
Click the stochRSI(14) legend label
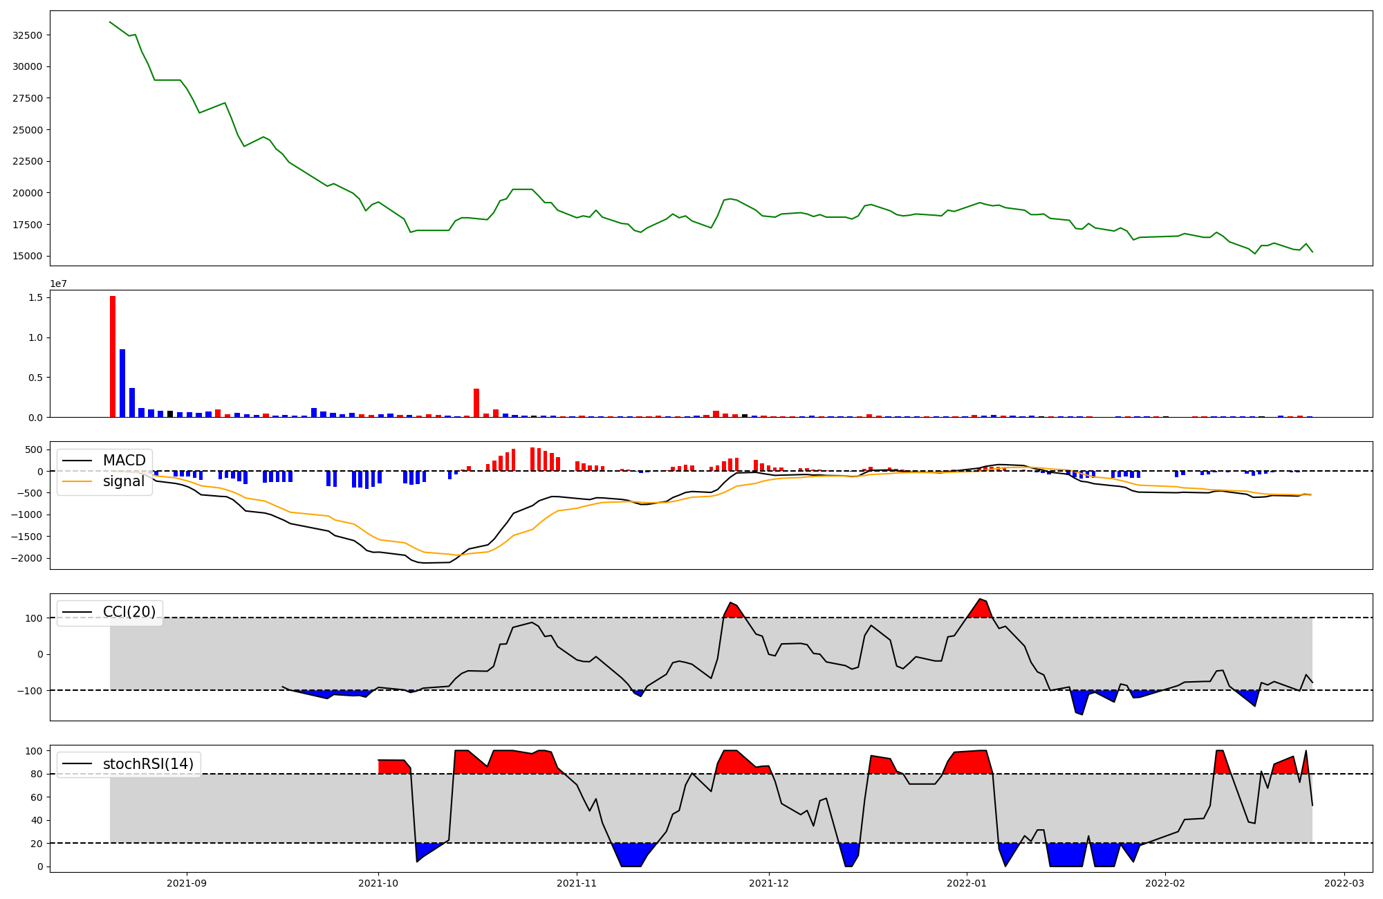coord(147,764)
